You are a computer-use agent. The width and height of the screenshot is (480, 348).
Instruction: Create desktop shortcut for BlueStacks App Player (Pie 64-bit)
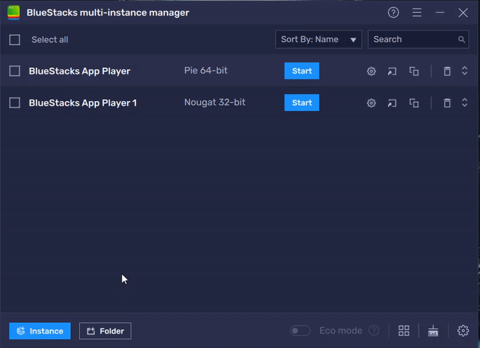point(392,71)
